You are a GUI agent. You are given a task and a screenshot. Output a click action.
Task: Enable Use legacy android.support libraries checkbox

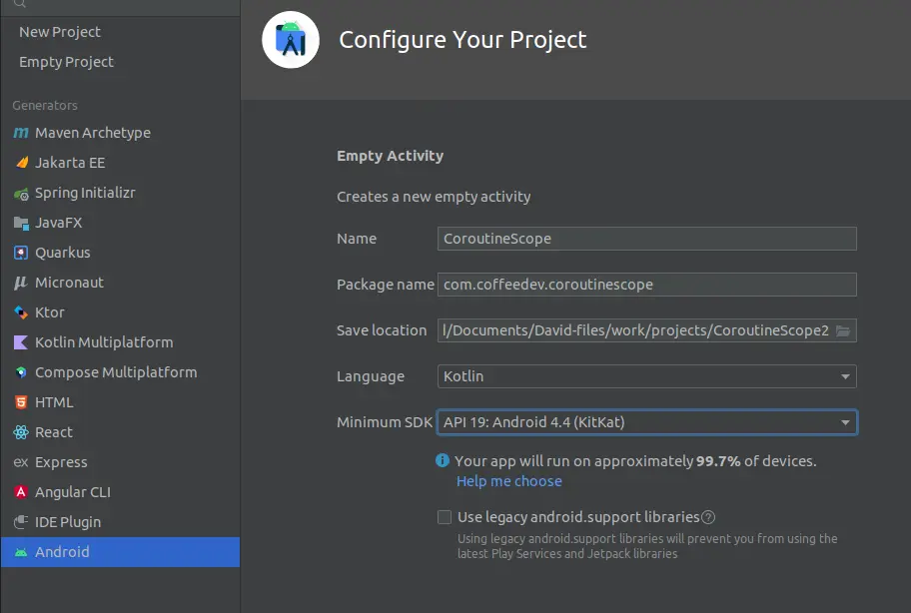445,517
